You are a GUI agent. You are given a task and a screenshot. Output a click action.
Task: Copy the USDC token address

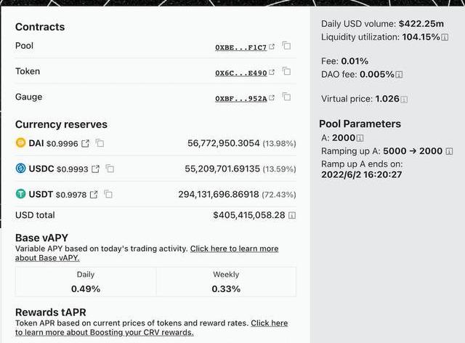110,169
